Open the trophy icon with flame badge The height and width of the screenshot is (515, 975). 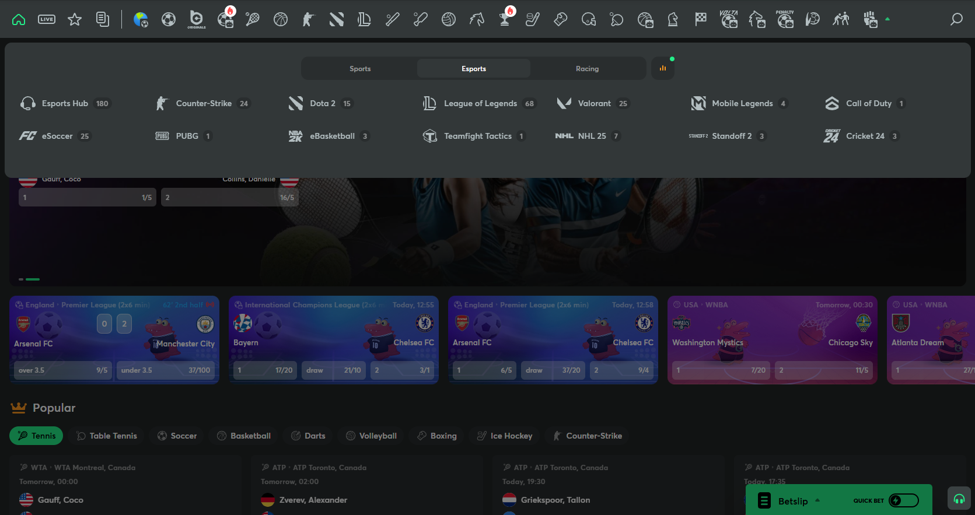pos(505,18)
